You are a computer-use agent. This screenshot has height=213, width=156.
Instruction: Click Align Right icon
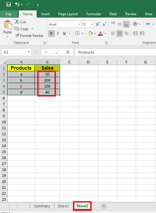click(x=126, y=33)
